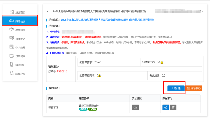
Task: Click the 培训报告 label
Action: [x=54, y=67]
